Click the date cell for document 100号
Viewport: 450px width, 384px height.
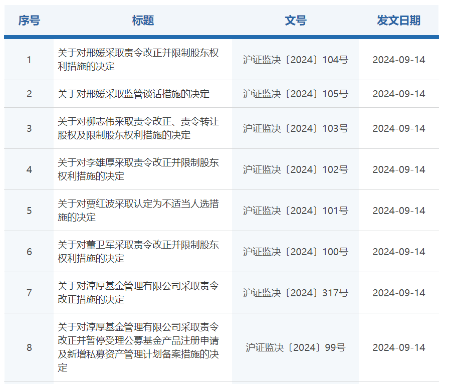pyautogui.click(x=398, y=252)
